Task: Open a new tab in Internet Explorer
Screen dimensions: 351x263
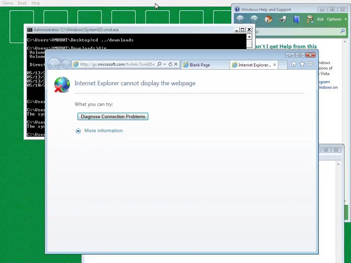Action: point(283,65)
